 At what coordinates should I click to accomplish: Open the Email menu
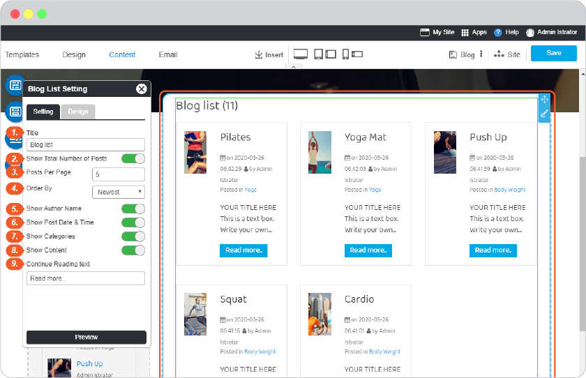tap(168, 54)
